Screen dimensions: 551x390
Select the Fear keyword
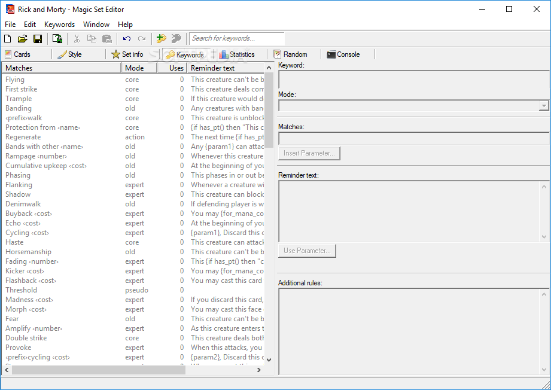coord(133,319)
